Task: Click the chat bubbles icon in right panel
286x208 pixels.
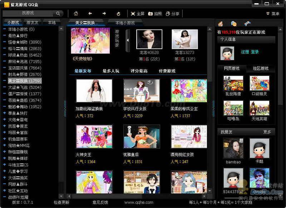Action: (x=234, y=24)
